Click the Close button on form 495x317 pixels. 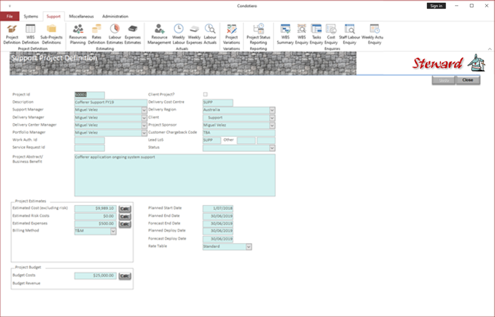pyautogui.click(x=468, y=80)
